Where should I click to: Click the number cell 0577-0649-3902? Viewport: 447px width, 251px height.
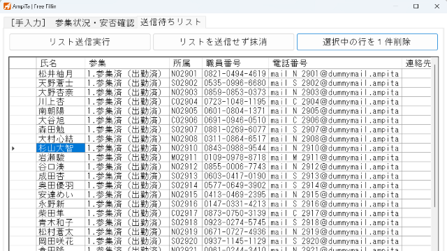click(235, 185)
